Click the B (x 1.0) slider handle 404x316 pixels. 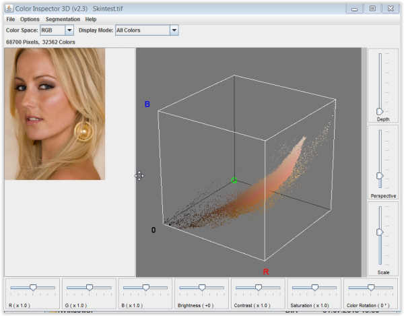point(145,287)
